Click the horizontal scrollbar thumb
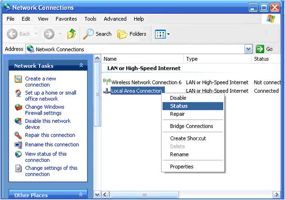 tap(144, 195)
